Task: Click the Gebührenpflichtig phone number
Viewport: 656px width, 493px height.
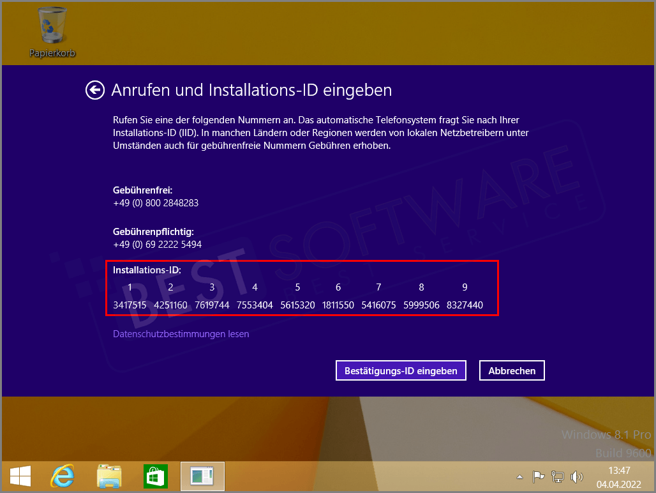Action: tap(157, 244)
